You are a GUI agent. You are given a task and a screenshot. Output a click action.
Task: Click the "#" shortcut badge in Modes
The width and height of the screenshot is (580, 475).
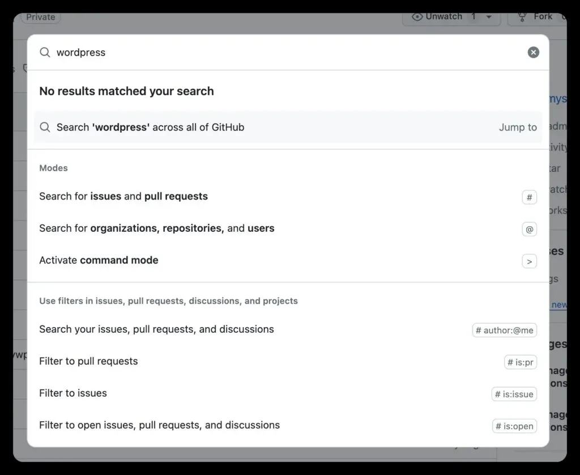(x=529, y=197)
